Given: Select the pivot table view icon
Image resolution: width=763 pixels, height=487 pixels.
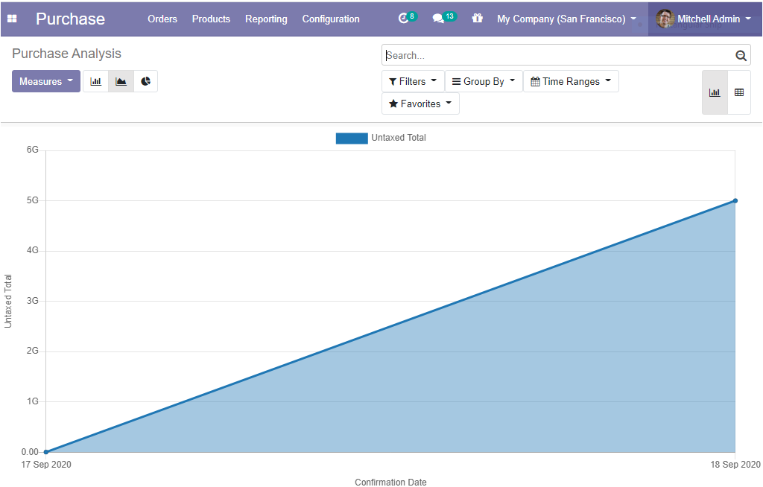Looking at the screenshot, I should point(739,92).
